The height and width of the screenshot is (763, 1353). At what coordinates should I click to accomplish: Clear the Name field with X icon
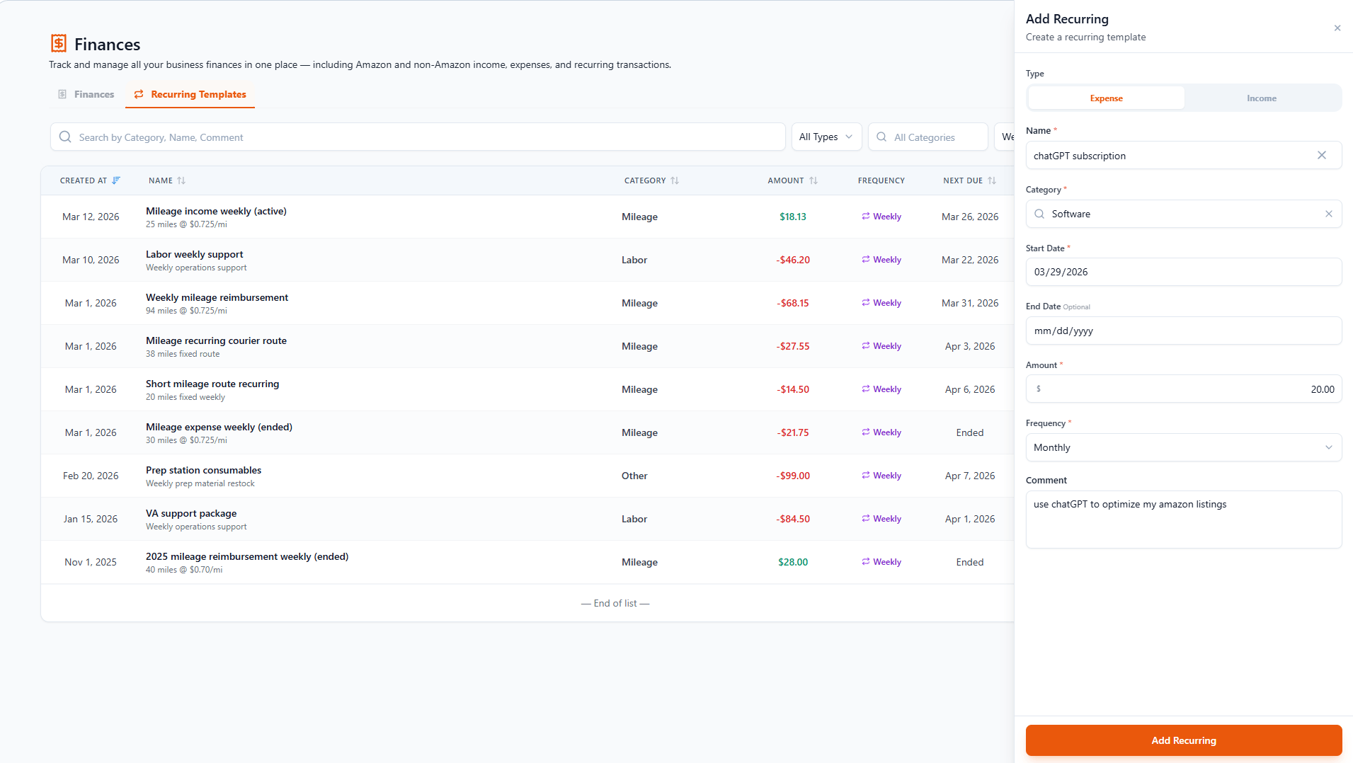click(1321, 156)
